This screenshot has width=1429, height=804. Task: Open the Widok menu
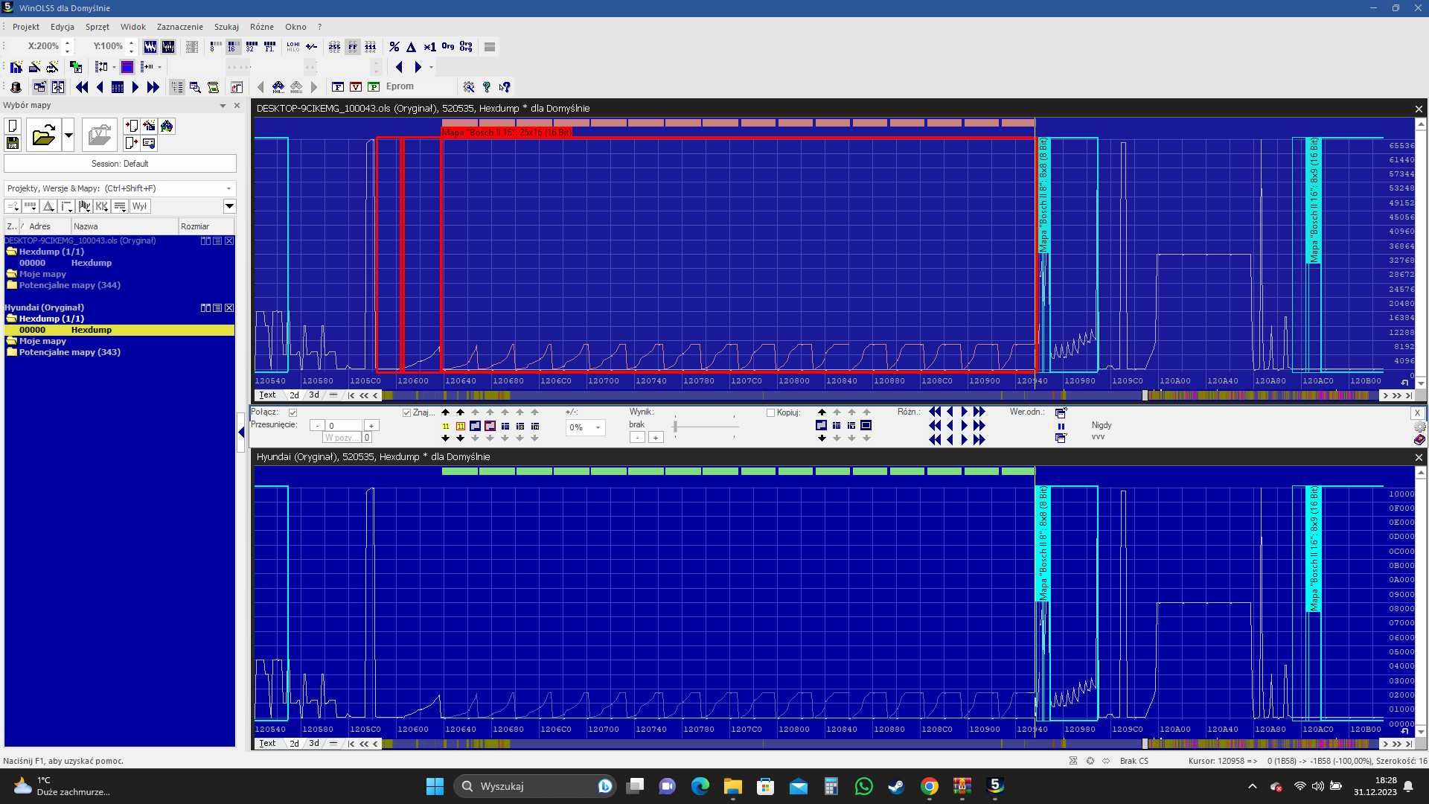tap(133, 27)
